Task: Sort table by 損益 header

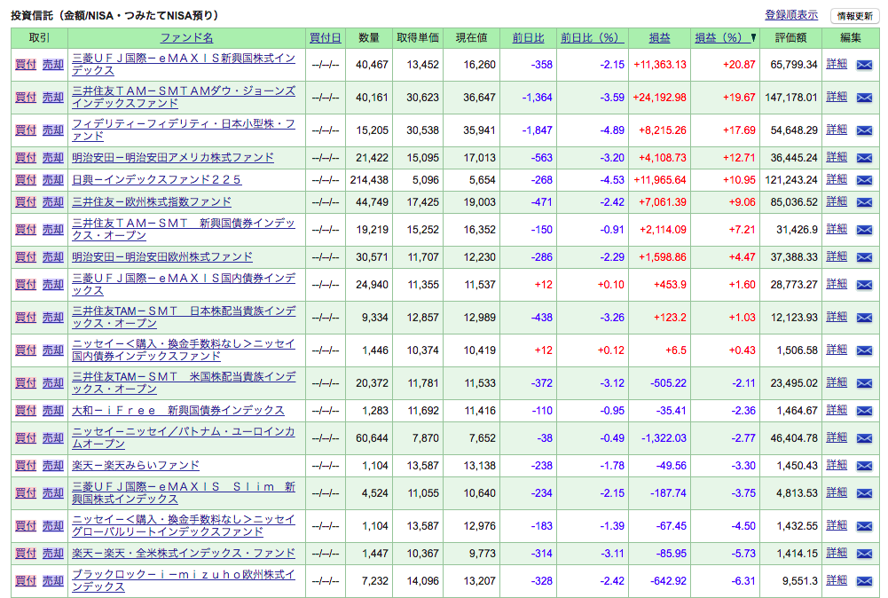Action: 659,37
